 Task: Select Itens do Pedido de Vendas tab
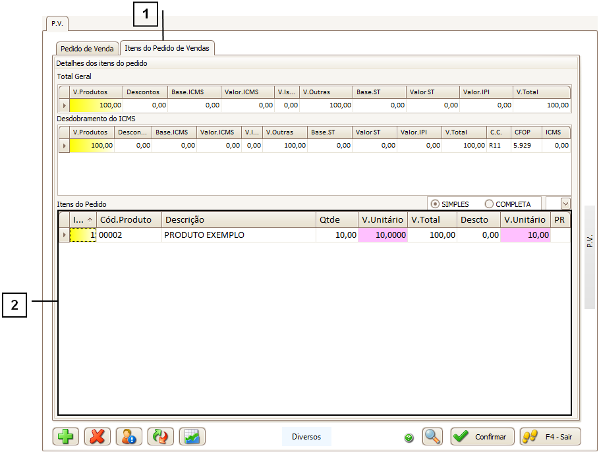167,48
